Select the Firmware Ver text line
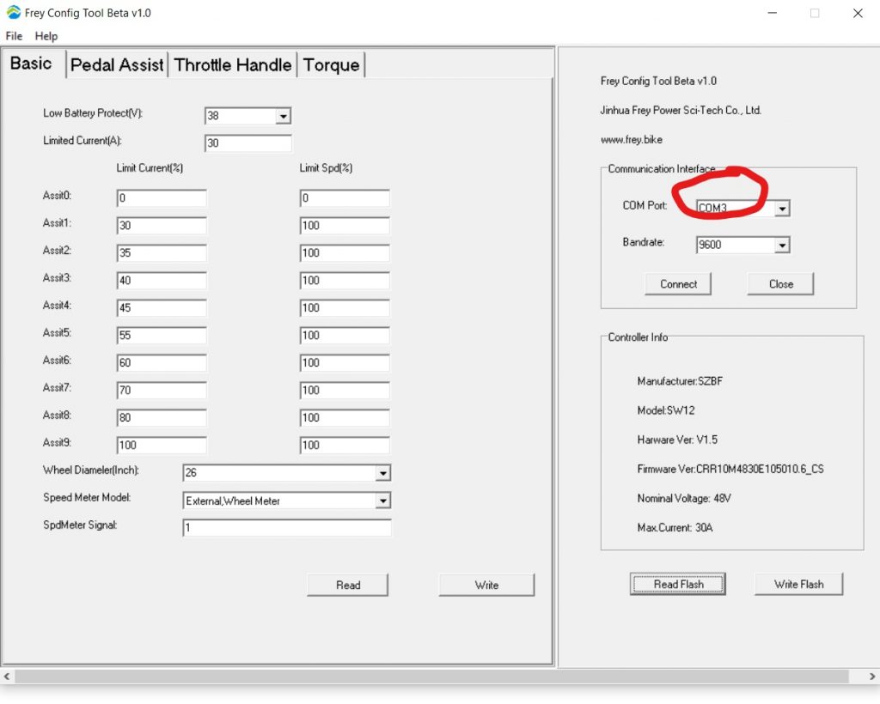 [730, 469]
